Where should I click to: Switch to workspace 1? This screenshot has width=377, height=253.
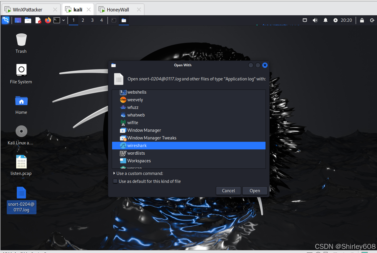click(74, 20)
